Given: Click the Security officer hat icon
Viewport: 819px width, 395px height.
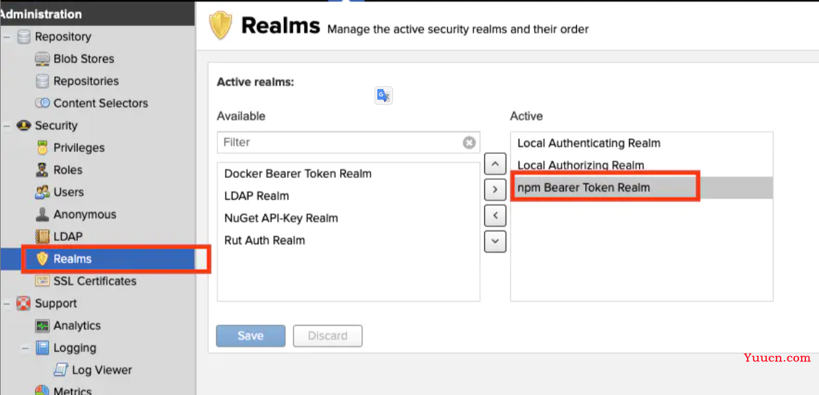Looking at the screenshot, I should pos(23,125).
